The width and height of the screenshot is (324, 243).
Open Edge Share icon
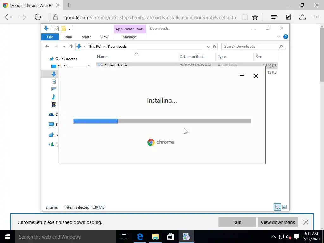coord(302,17)
